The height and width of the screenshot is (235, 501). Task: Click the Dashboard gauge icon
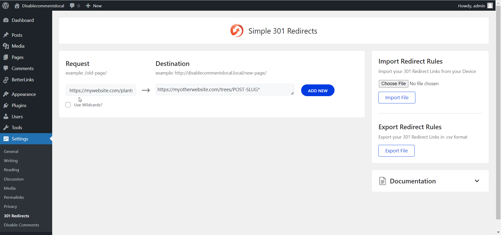click(x=6, y=20)
